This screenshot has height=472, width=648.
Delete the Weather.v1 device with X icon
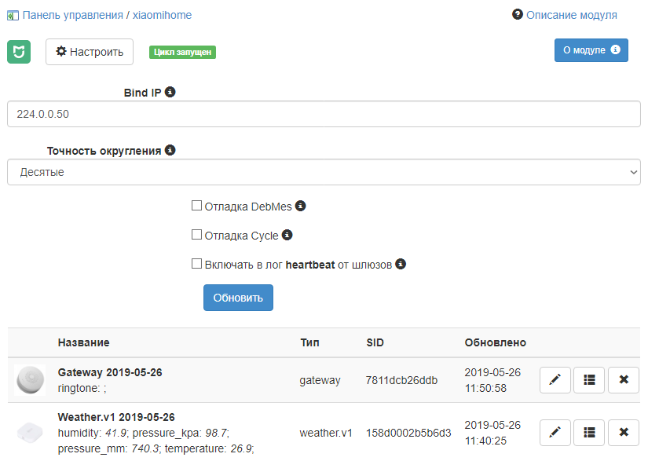(624, 432)
